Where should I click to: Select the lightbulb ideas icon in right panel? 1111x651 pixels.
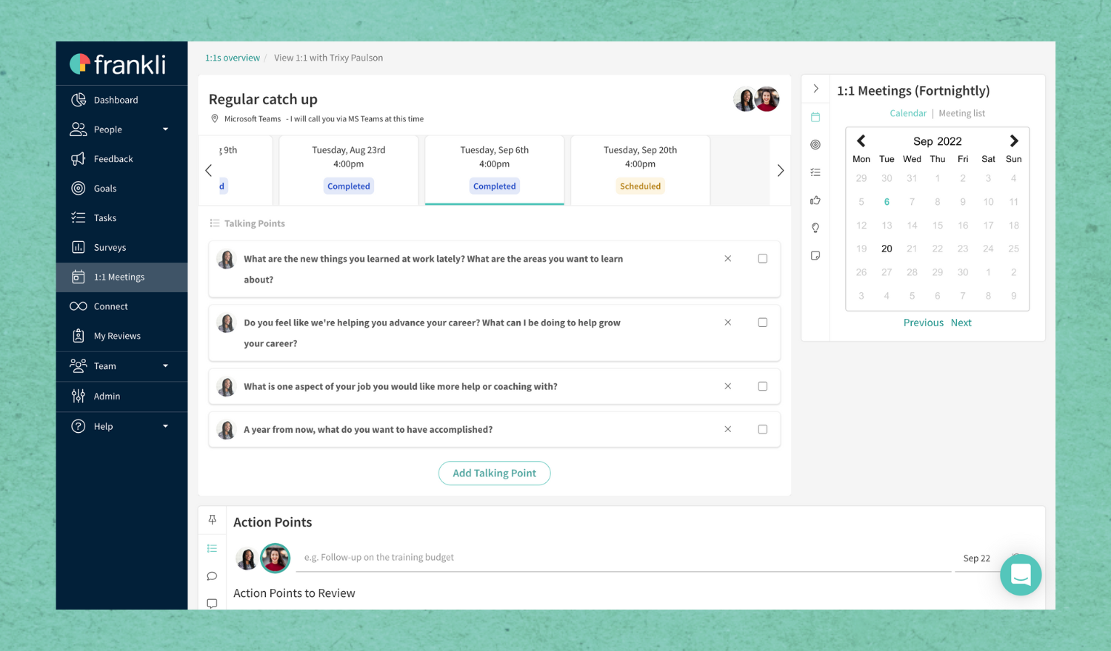815,227
